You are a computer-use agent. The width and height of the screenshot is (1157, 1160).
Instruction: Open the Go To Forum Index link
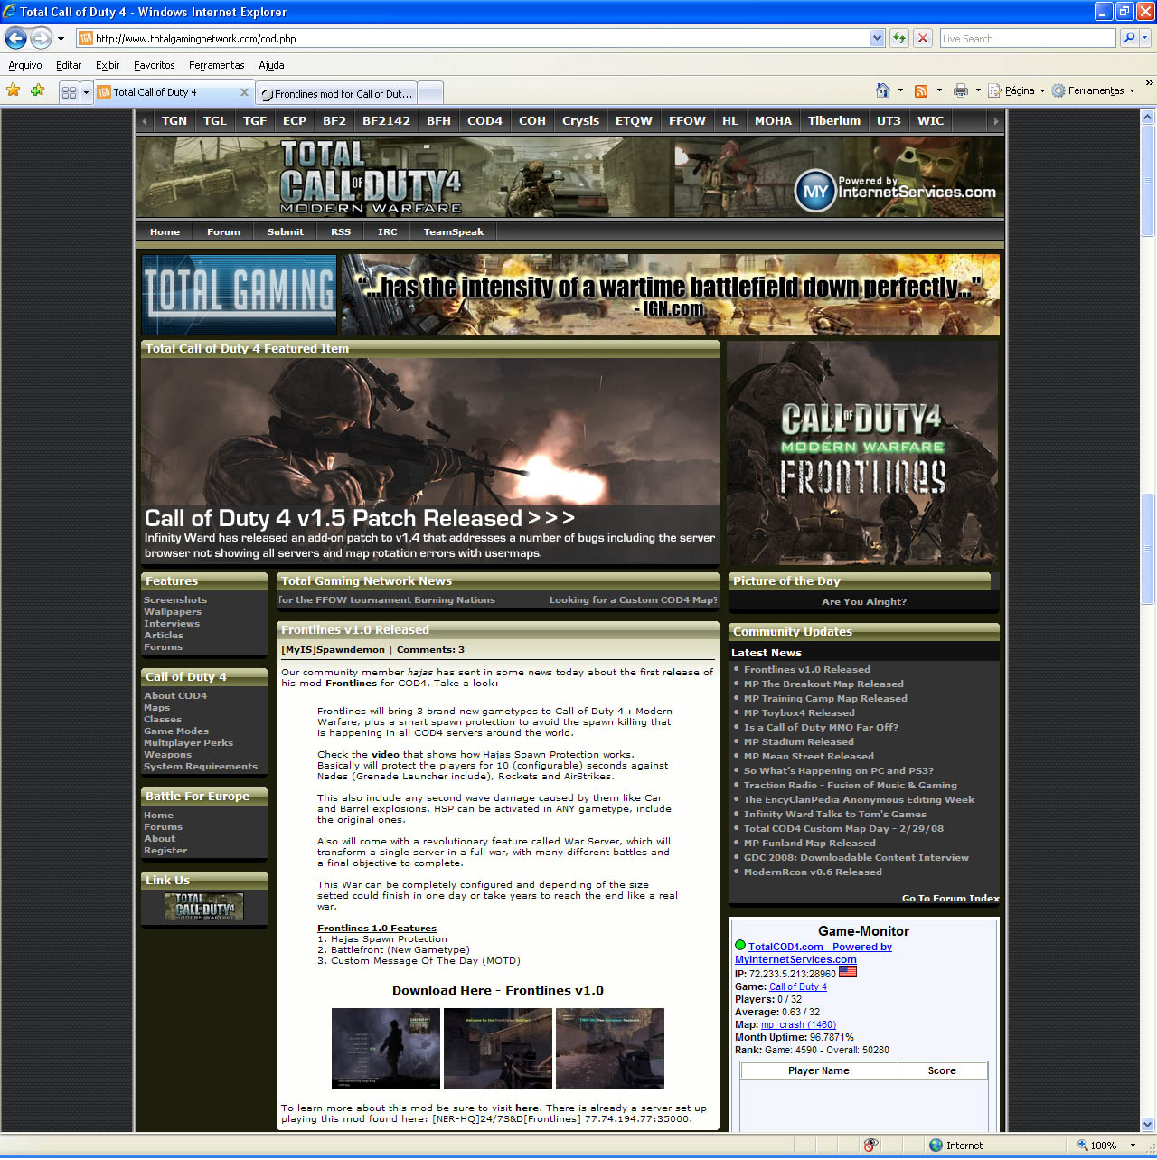[950, 898]
